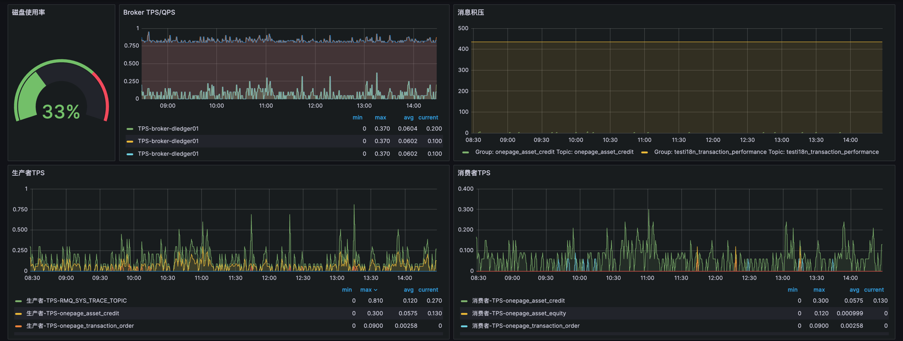The width and height of the screenshot is (903, 341).
Task: Sort 消费者TPS legend by avg
Action: (x=854, y=290)
